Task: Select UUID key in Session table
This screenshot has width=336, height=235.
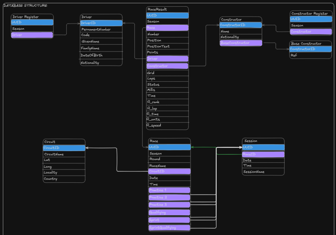Action: pyautogui.click(x=263, y=147)
